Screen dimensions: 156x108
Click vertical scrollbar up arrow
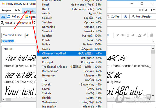pos(153,48)
